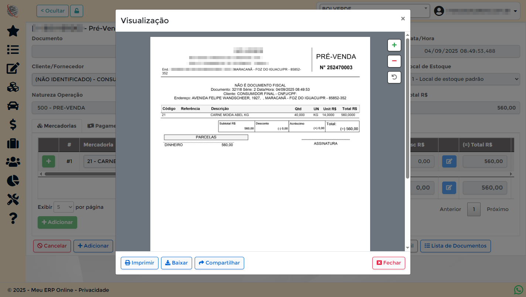Image resolution: width=526 pixels, height=297 pixels.
Task: Open the dollar sign financial icon
Action: pos(13,125)
